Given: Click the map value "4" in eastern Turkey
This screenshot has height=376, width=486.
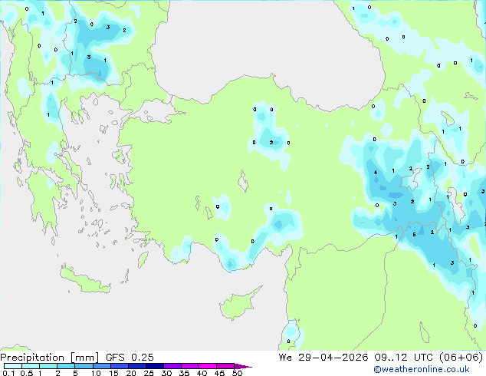Looking at the screenshot, I should pos(376,173).
